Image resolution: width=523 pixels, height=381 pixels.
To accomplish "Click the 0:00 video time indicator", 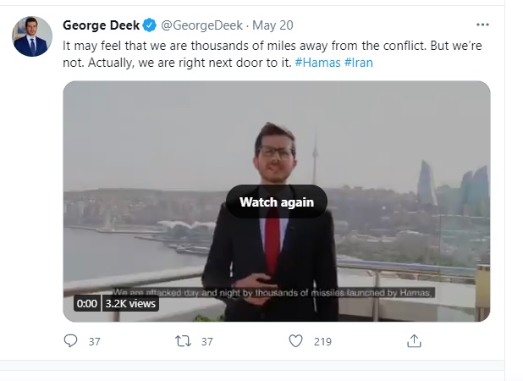I will tap(86, 303).
